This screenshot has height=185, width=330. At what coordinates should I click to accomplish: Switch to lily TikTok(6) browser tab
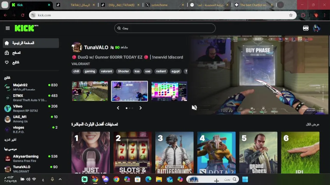click(x=121, y=5)
